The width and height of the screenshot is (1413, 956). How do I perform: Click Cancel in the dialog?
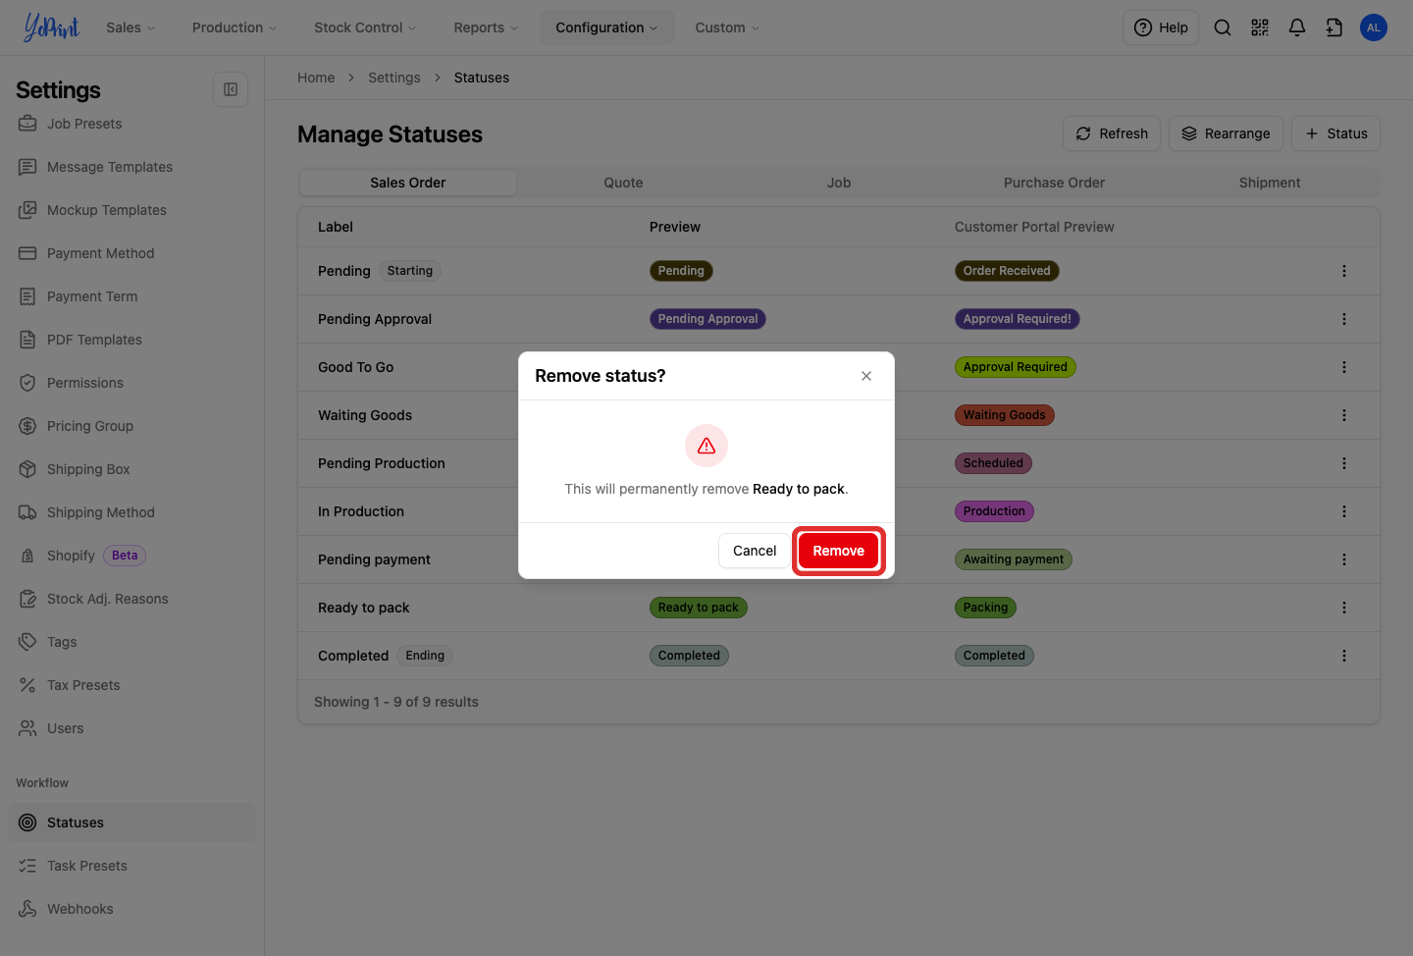pyautogui.click(x=755, y=551)
